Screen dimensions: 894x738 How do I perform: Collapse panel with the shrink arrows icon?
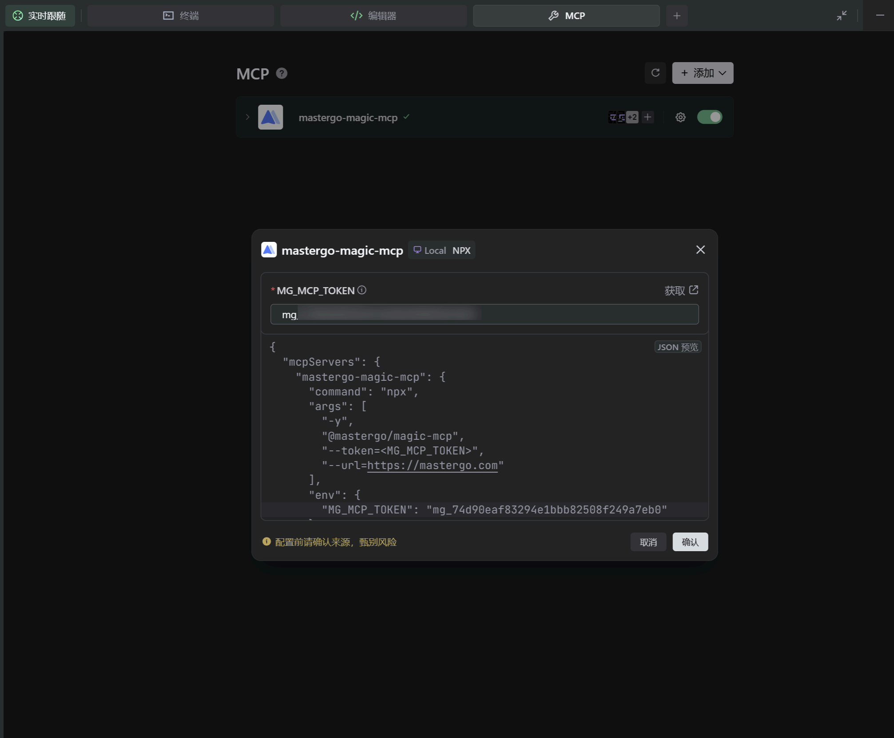841,16
